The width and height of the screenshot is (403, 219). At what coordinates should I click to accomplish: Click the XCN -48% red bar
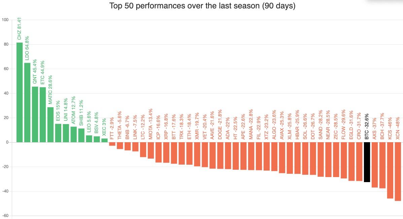[398, 171]
